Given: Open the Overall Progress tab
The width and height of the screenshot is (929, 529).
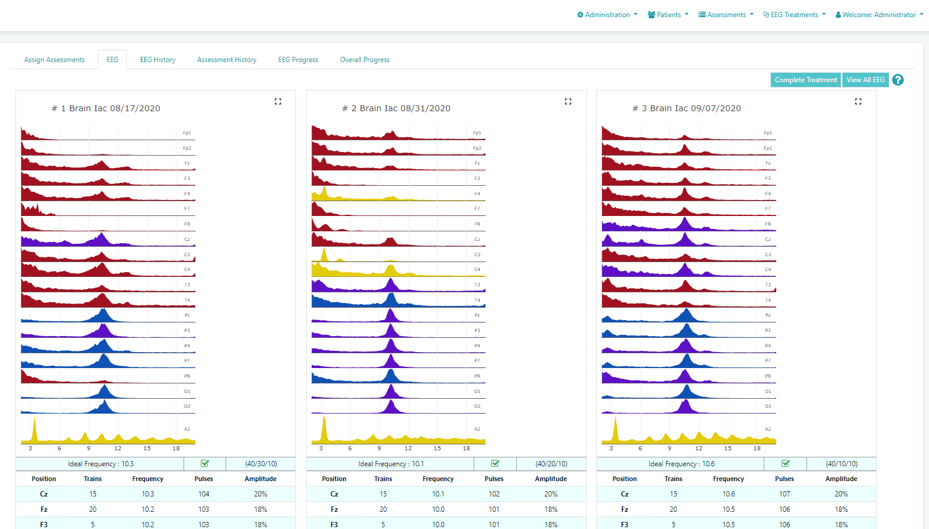Looking at the screenshot, I should pos(365,60).
